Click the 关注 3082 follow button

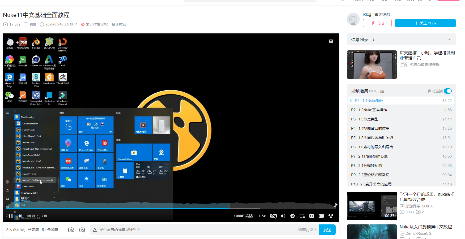425,23
